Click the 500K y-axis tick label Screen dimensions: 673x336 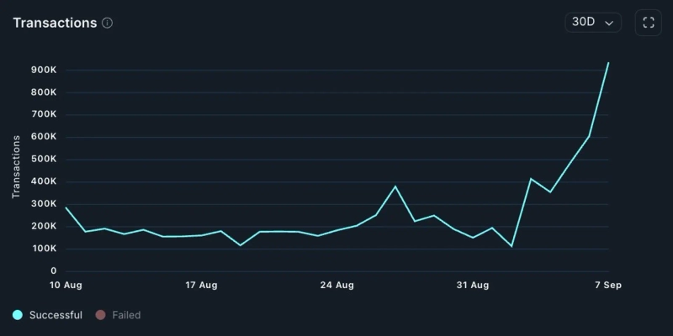coord(43,159)
